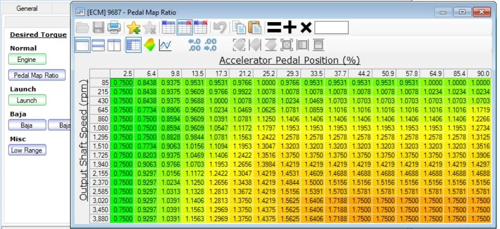
Task: Select cell with value 1.4531
Action: pyautogui.click(x=289, y=173)
